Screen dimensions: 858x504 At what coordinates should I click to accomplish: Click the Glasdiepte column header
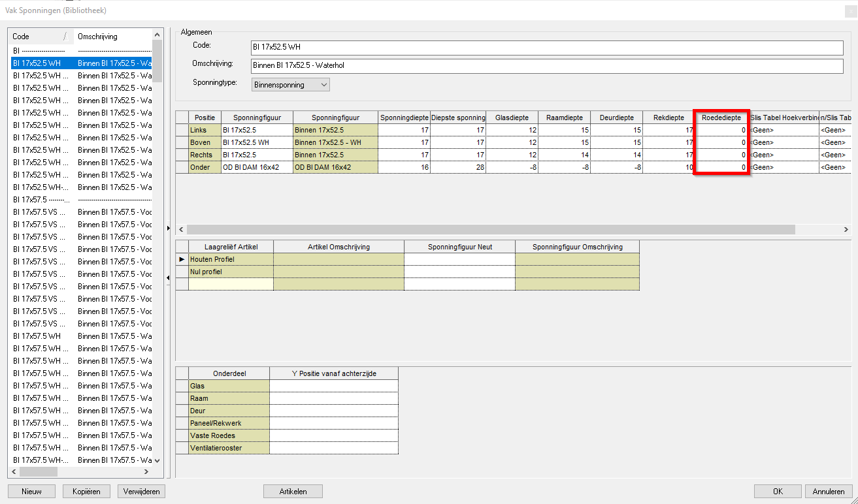pos(512,118)
